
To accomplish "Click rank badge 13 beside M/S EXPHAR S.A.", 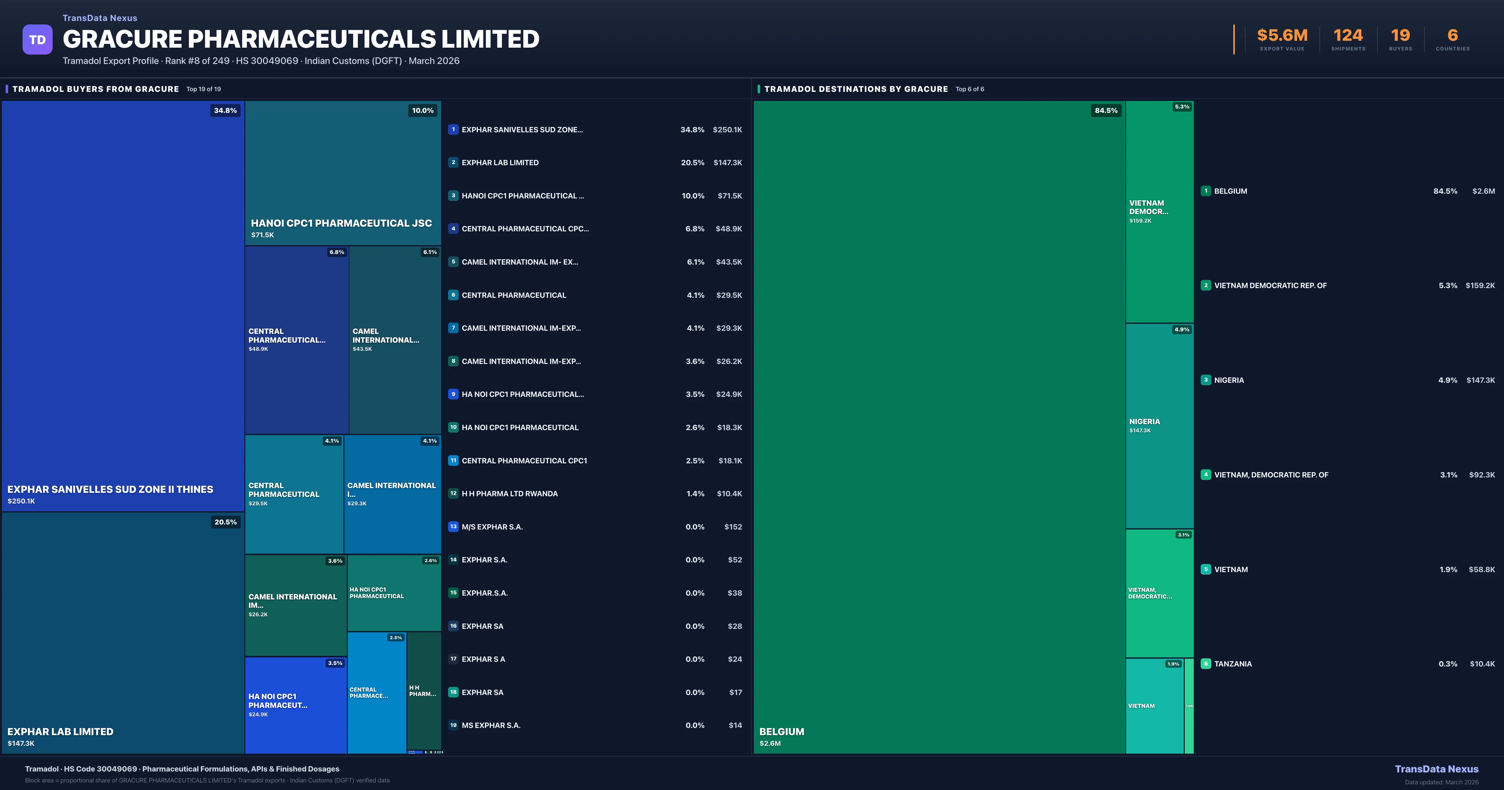I will [453, 526].
